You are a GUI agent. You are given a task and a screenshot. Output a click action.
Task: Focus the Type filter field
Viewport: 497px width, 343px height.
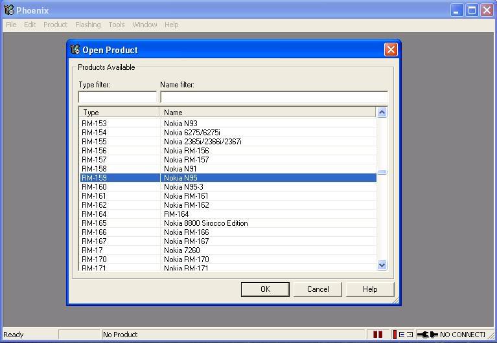[x=117, y=97]
